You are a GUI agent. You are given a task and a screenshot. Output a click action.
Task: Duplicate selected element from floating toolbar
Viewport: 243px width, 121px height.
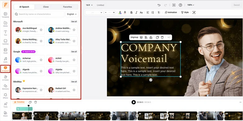[157, 37]
